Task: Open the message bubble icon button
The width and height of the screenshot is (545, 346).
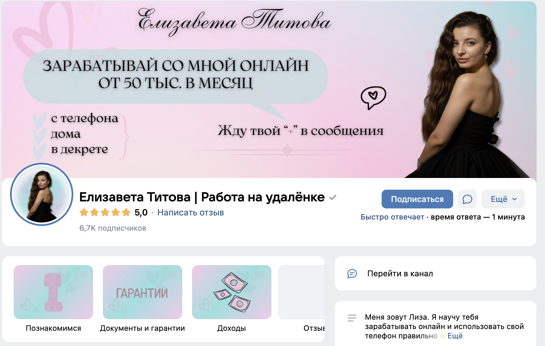Action: point(467,199)
